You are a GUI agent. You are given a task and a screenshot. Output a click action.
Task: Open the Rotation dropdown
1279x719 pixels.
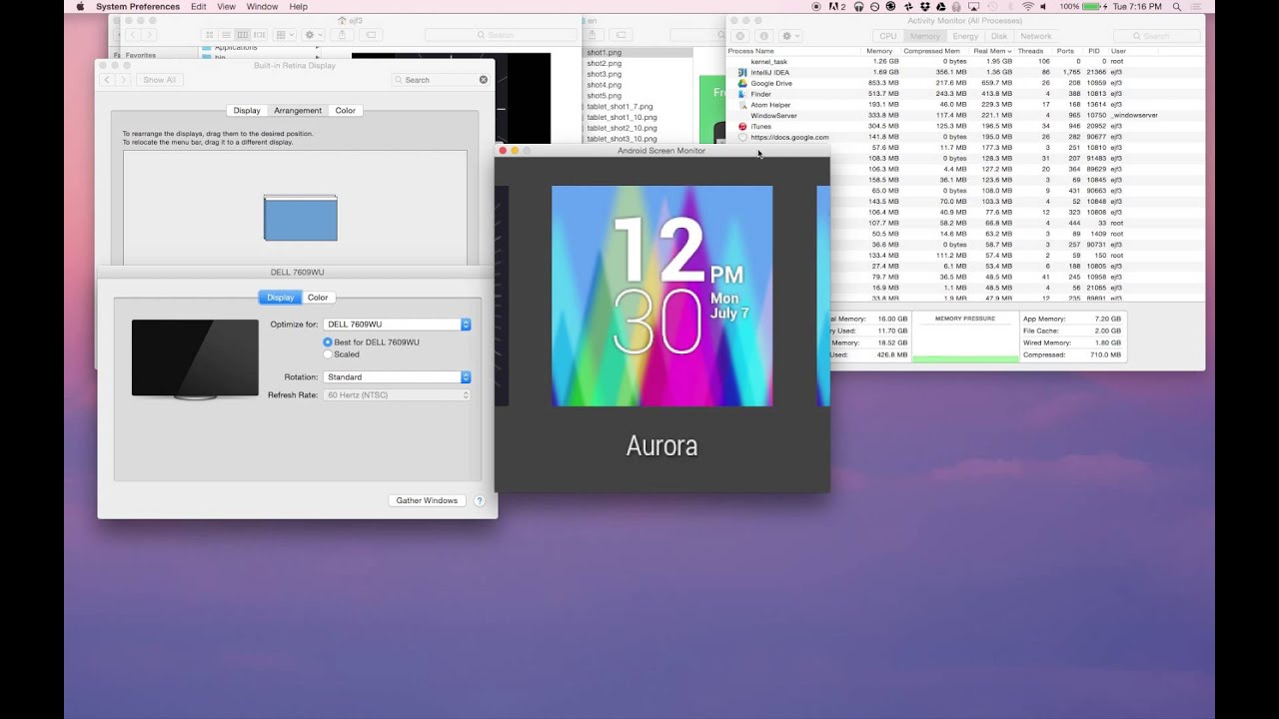(x=397, y=377)
